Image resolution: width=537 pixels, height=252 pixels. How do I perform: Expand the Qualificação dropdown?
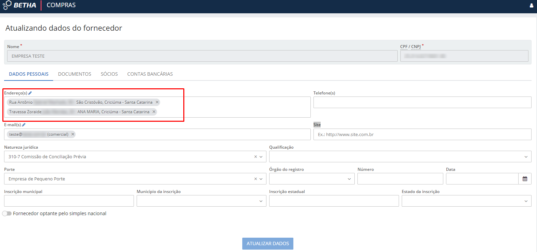click(x=526, y=157)
